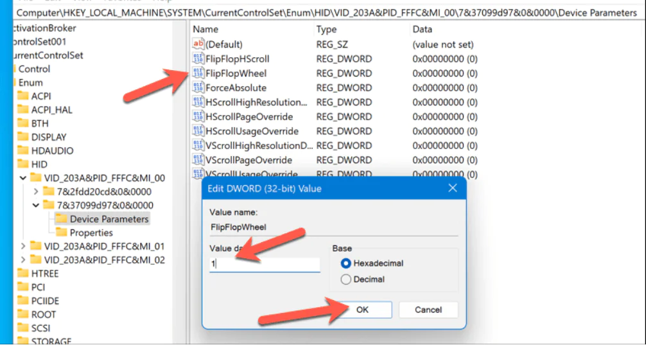Click the VScrollPageOverride value icon
646x345 pixels.
[198, 160]
